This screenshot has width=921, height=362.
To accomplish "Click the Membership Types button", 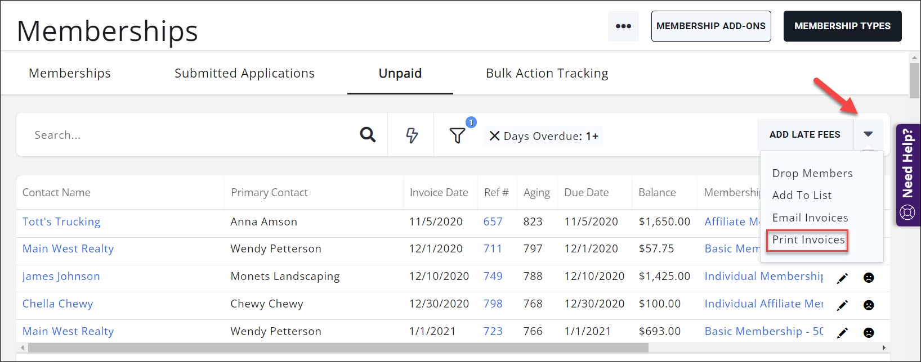I will [x=842, y=26].
